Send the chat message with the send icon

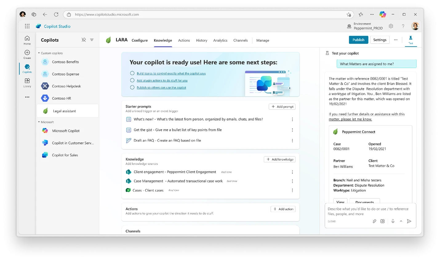click(x=409, y=221)
